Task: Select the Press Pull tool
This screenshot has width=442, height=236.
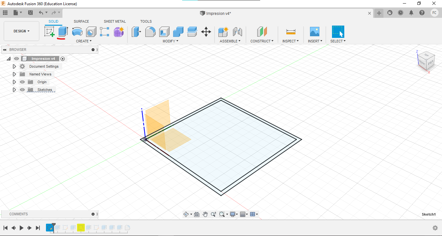Action: click(x=136, y=32)
